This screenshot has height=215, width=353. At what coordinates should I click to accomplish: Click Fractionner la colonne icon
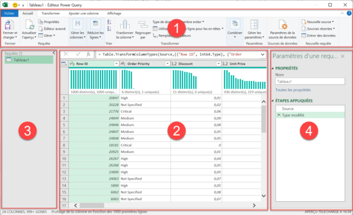tap(125, 25)
